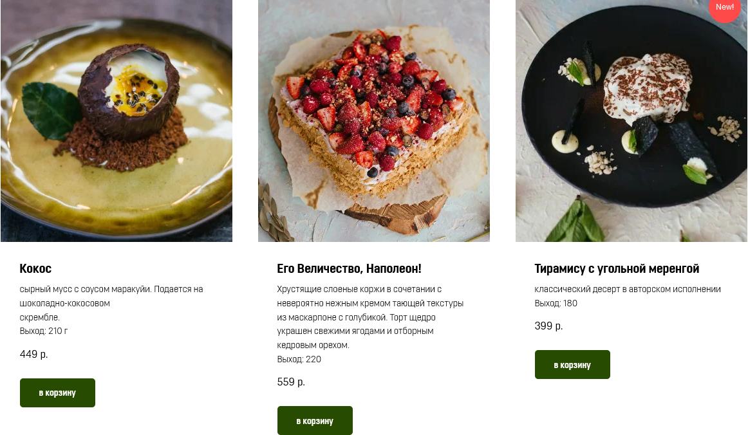Open the Napoleon berry cake photo

374,121
